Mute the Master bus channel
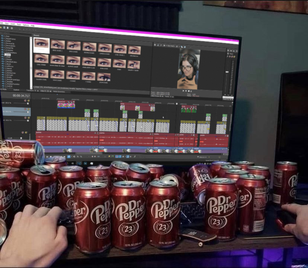The image size is (308, 268). pyautogui.click(x=22, y=133)
